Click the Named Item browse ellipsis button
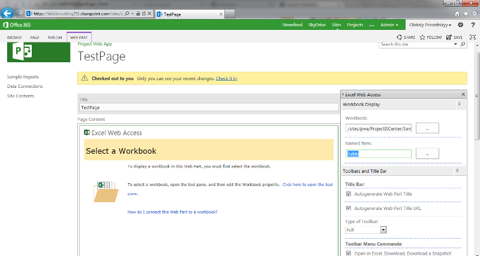Image resolution: width=480 pixels, height=256 pixels. [x=427, y=154]
